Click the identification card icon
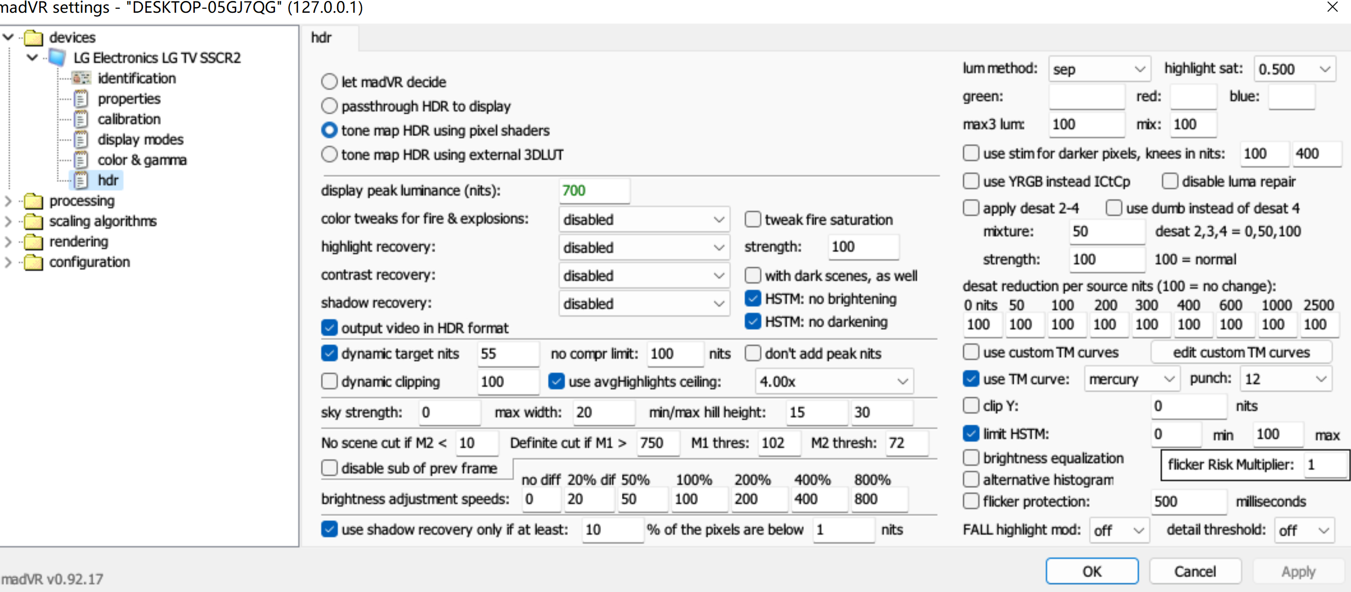 pyautogui.click(x=81, y=78)
